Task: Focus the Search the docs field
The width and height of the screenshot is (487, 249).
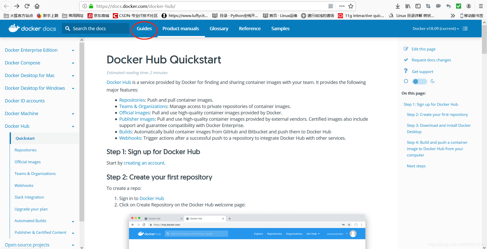Action: (x=96, y=28)
